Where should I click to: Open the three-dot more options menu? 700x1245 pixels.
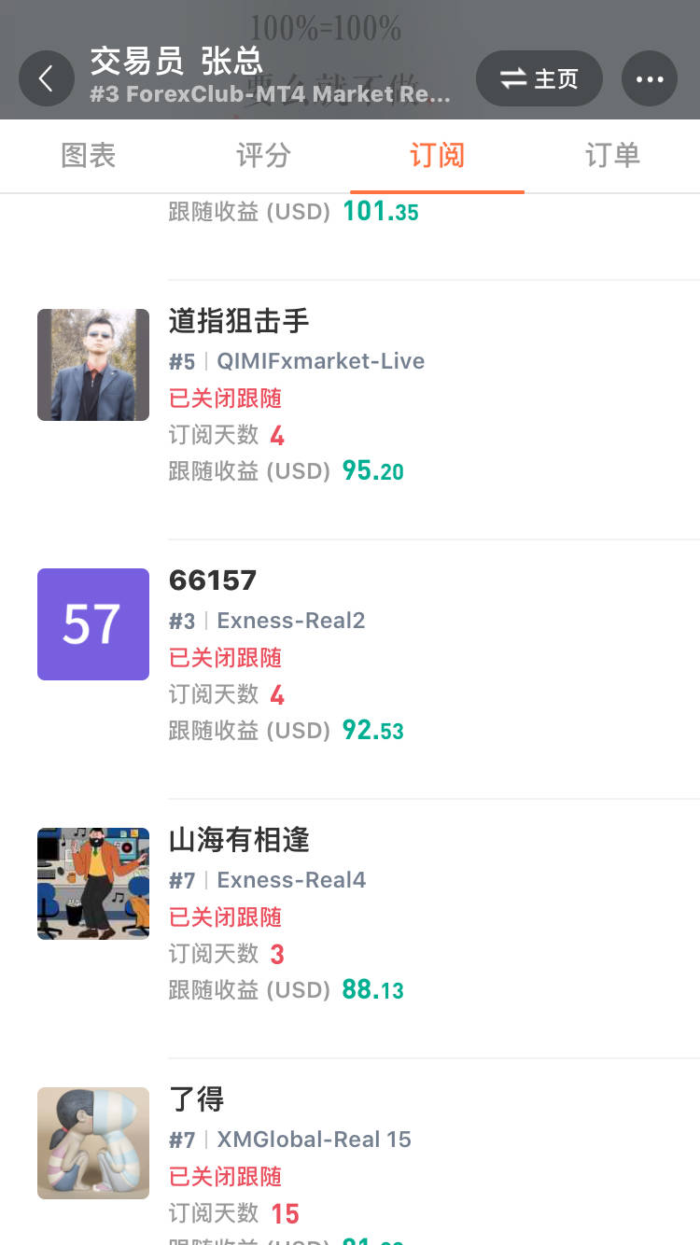coord(650,78)
